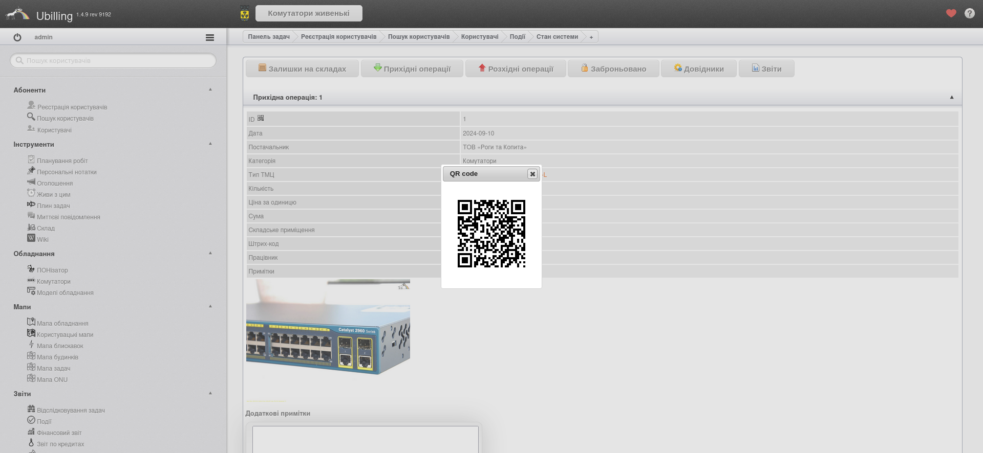Screen dimensions: 983x453
Task: Collapse the Інструменти sidebar section
Action: click(x=210, y=144)
